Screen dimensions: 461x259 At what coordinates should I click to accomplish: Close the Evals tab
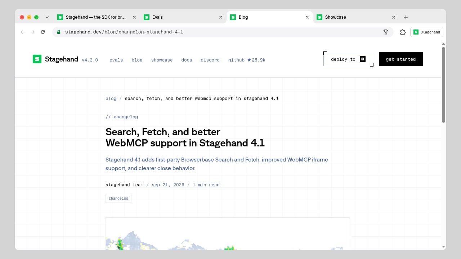click(x=221, y=17)
